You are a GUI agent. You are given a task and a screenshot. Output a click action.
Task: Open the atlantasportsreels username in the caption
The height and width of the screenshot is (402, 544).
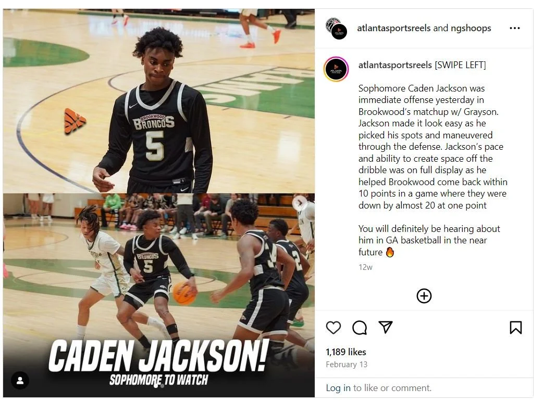click(x=395, y=65)
